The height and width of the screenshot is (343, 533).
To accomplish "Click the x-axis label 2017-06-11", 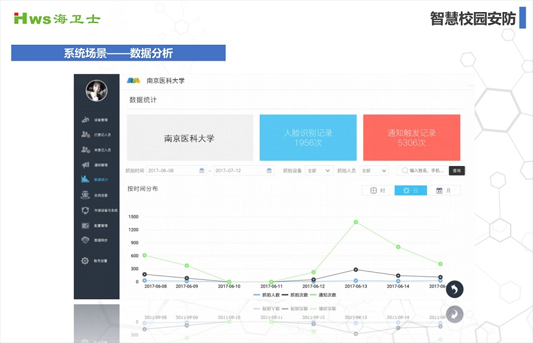I will coord(271,286).
